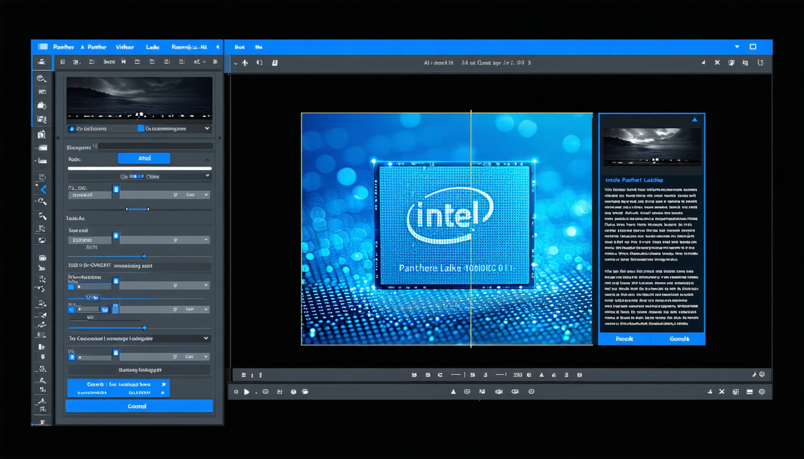
Task: Click the rightmost circular icon in bottom playback bar
Action: click(762, 392)
